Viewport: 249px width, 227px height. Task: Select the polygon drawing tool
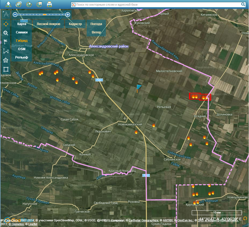pos(6,60)
